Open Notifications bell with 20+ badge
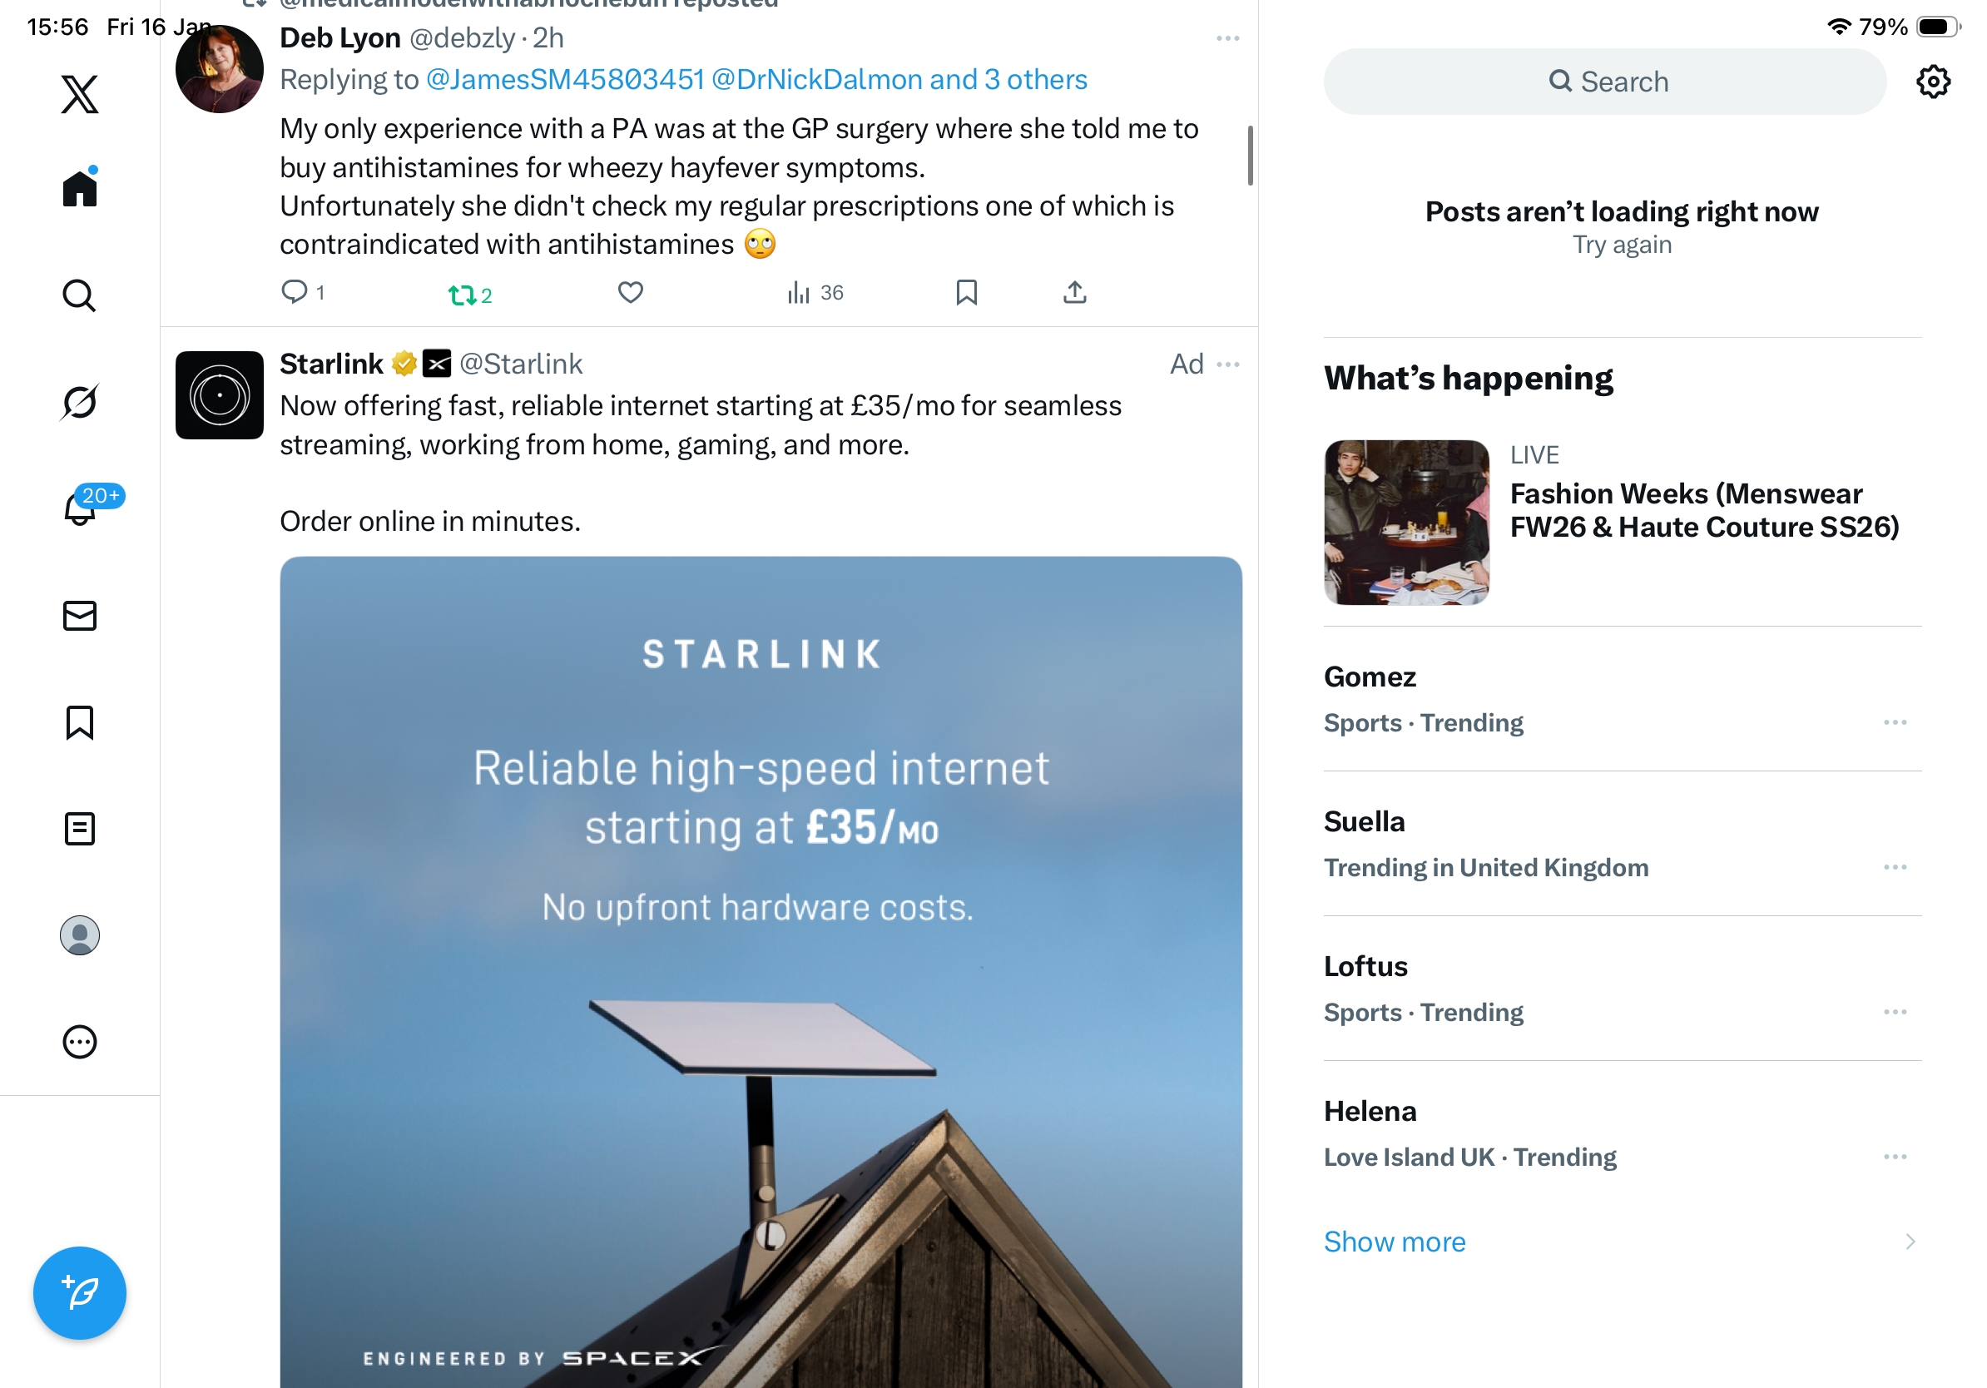This screenshot has width=1987, height=1388. (x=82, y=508)
